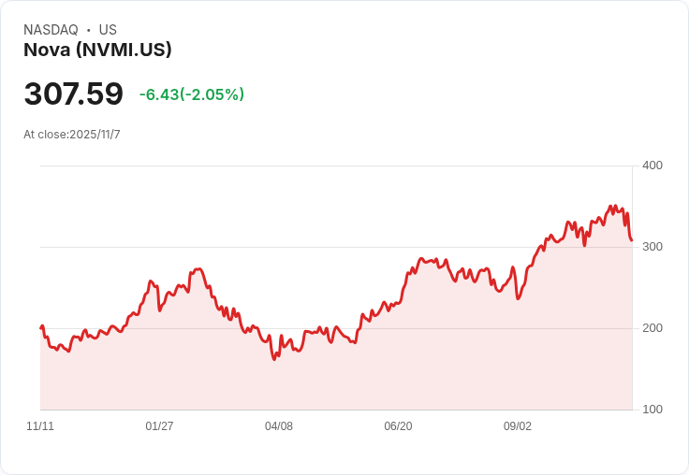Click the Nova (NVMI.US) stock title
Screen dimensions: 689x475
coord(97,50)
